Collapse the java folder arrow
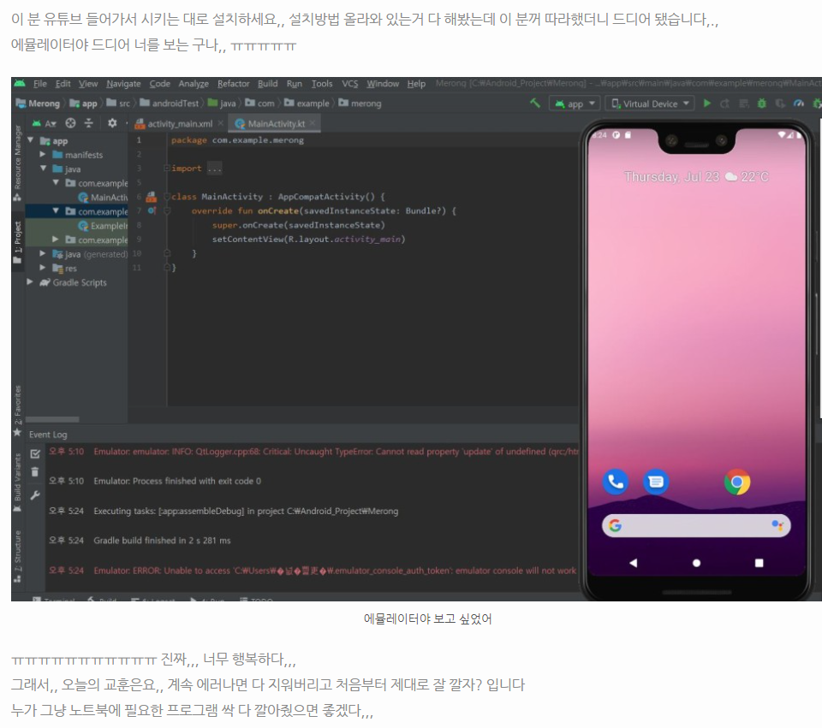This screenshot has height=728, width=822. (43, 169)
